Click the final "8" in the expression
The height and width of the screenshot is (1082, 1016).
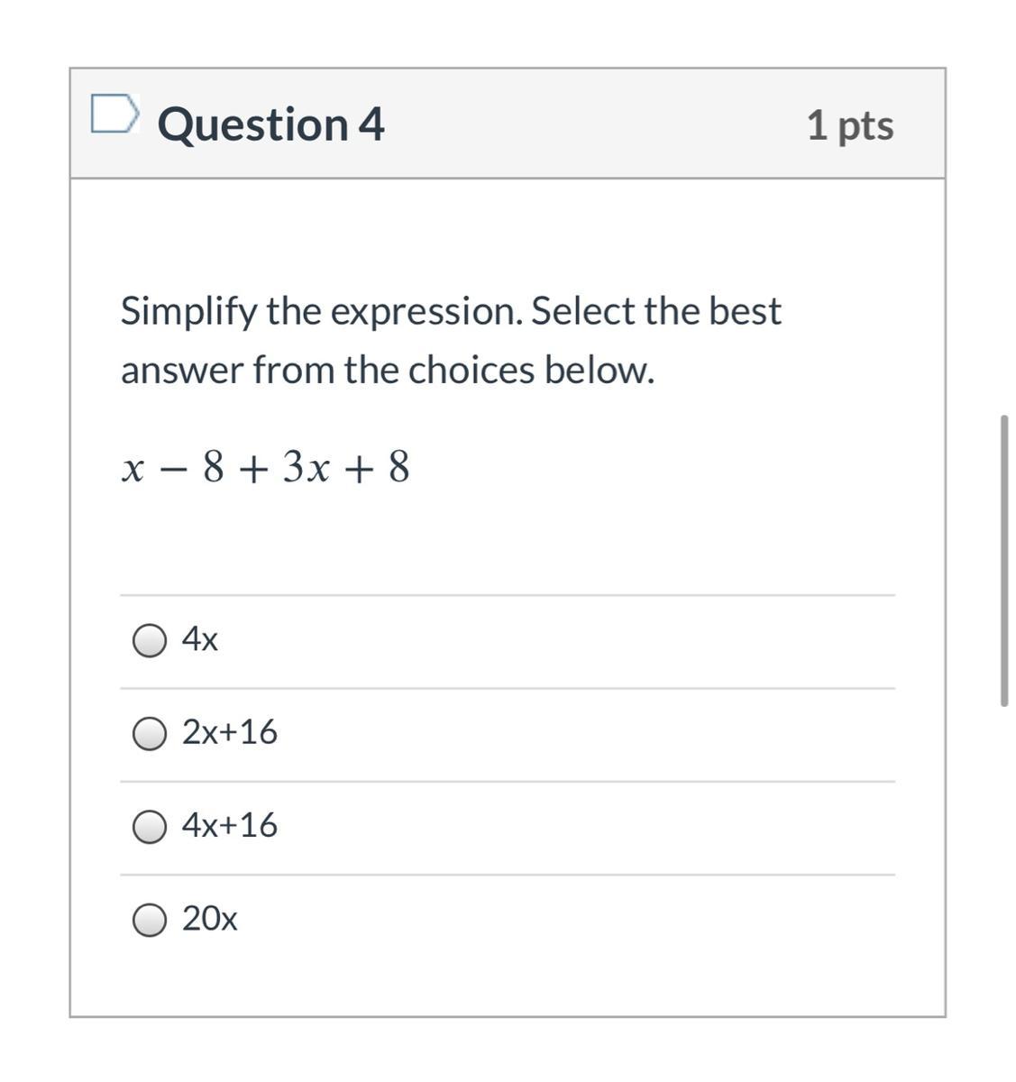399,468
